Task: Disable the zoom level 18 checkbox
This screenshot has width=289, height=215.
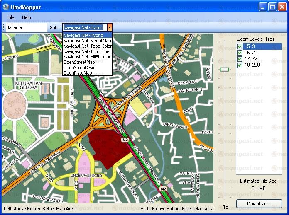Action: (x=240, y=65)
